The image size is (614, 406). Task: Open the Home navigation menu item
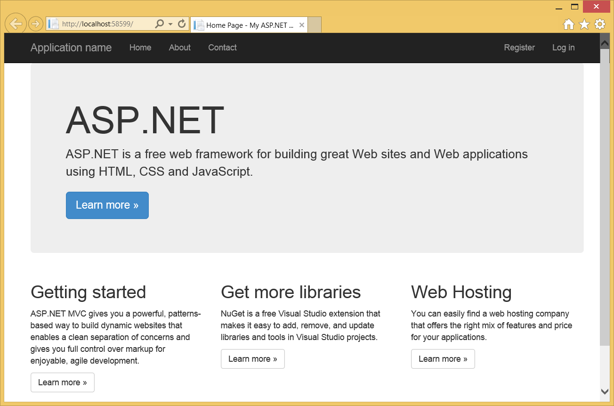pos(140,48)
